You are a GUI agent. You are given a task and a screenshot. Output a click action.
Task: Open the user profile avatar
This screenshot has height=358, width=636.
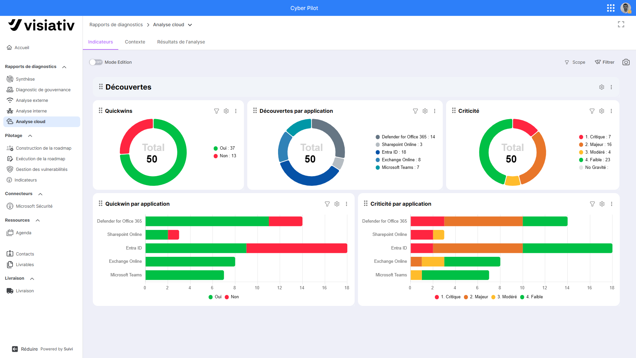click(626, 8)
